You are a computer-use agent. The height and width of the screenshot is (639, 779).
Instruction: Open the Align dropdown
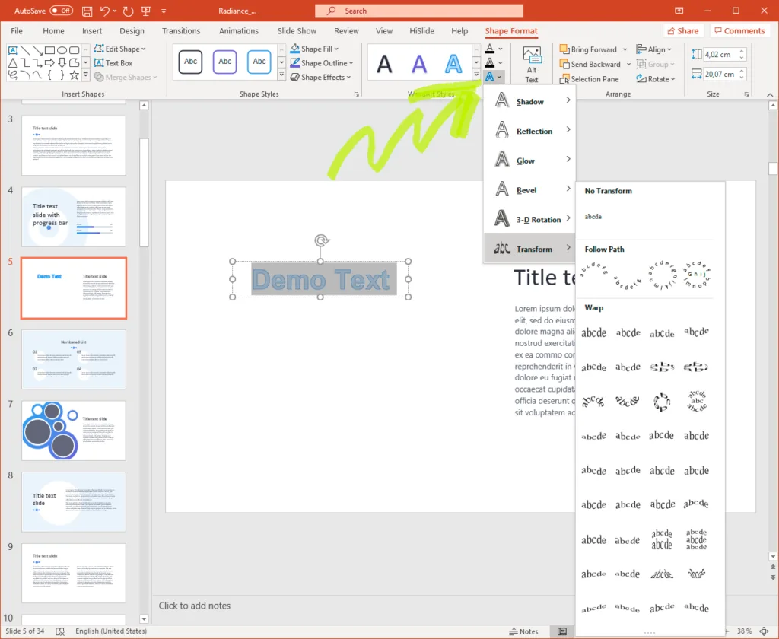pos(653,49)
